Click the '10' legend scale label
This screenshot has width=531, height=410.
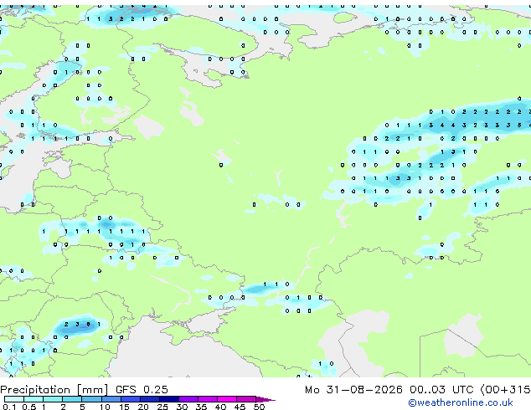(105, 407)
